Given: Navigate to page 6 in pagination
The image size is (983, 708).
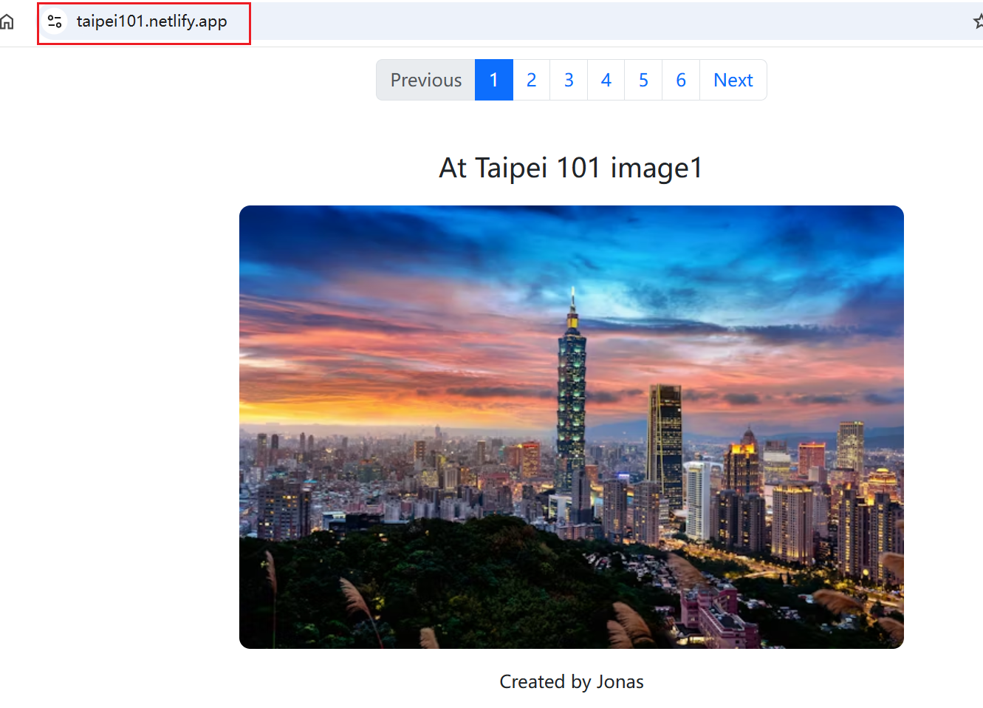Looking at the screenshot, I should tap(681, 80).
